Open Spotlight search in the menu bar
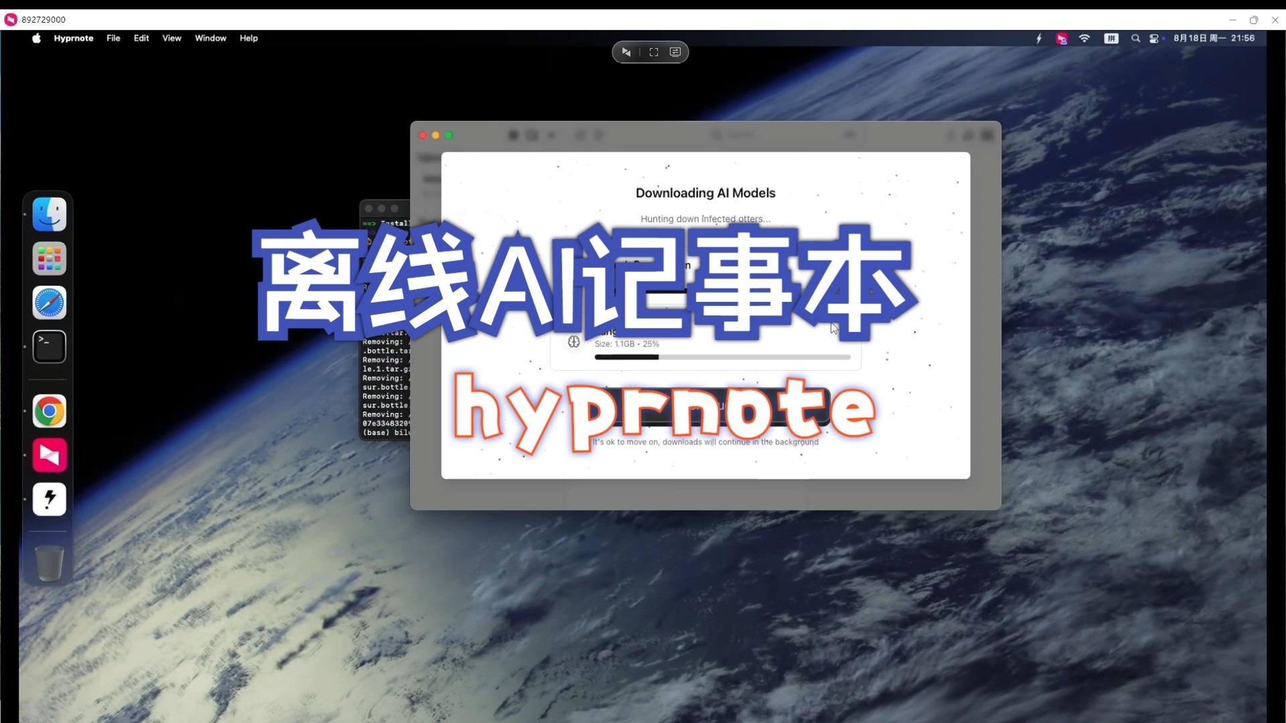Viewport: 1286px width, 723px height. (1135, 39)
